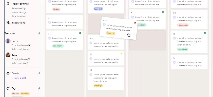213x97 pixels.
Task: Click the Blocked tag in sidebar Tags
Action: click(x=15, y=94)
